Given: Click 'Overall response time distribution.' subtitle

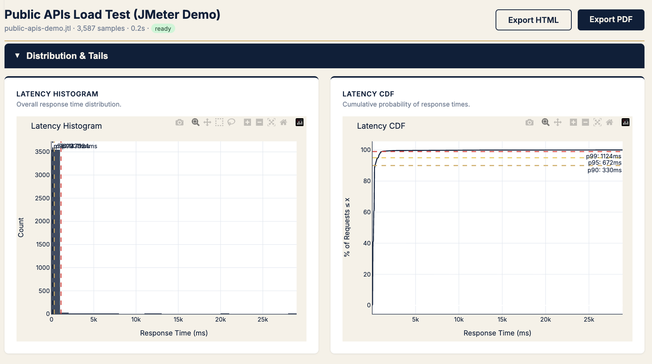Looking at the screenshot, I should point(69,104).
